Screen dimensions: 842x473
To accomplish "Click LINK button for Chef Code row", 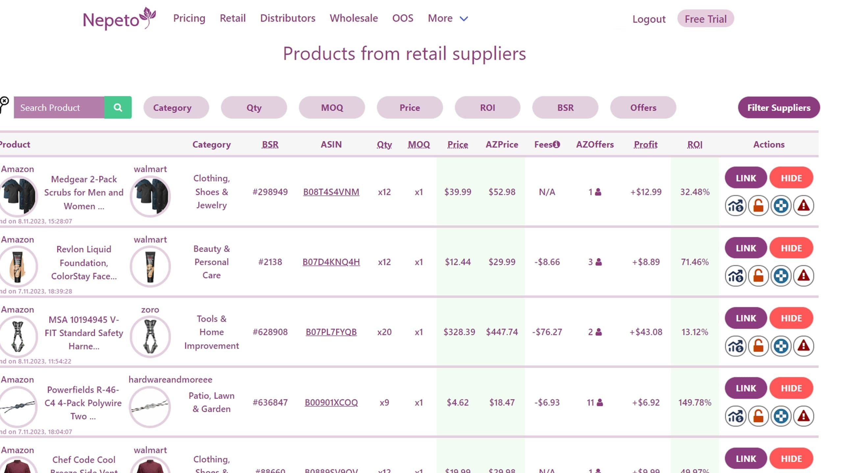I will click(746, 458).
